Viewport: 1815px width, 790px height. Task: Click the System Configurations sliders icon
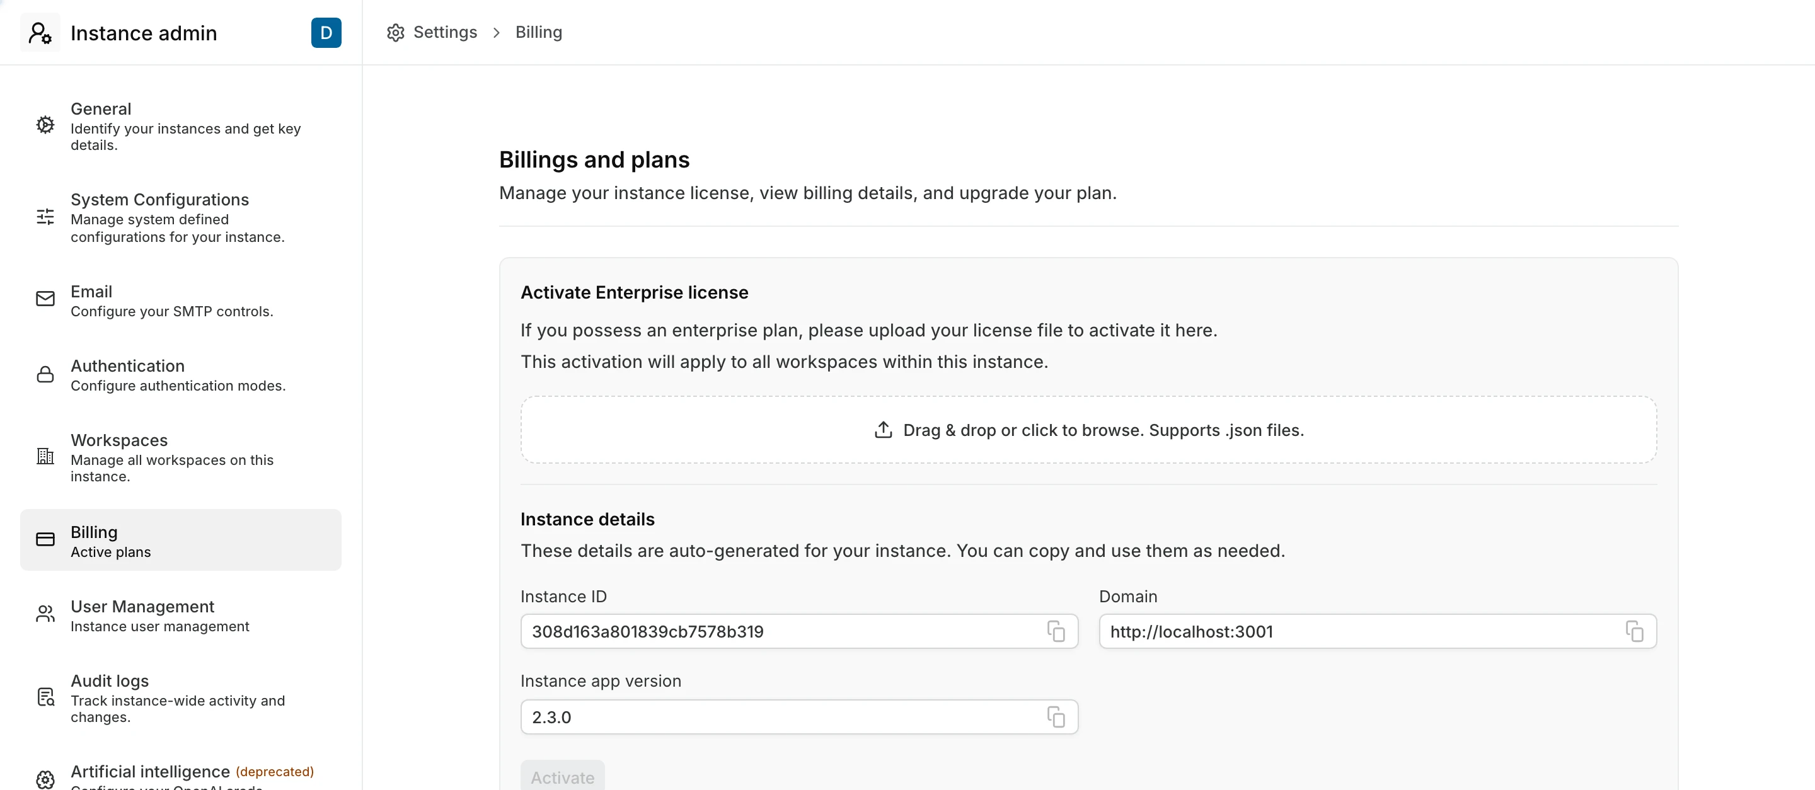(45, 216)
